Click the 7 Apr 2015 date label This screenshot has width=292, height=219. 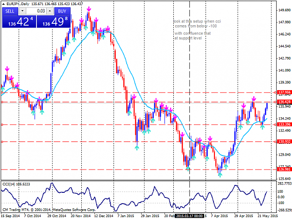[x=220, y=216]
